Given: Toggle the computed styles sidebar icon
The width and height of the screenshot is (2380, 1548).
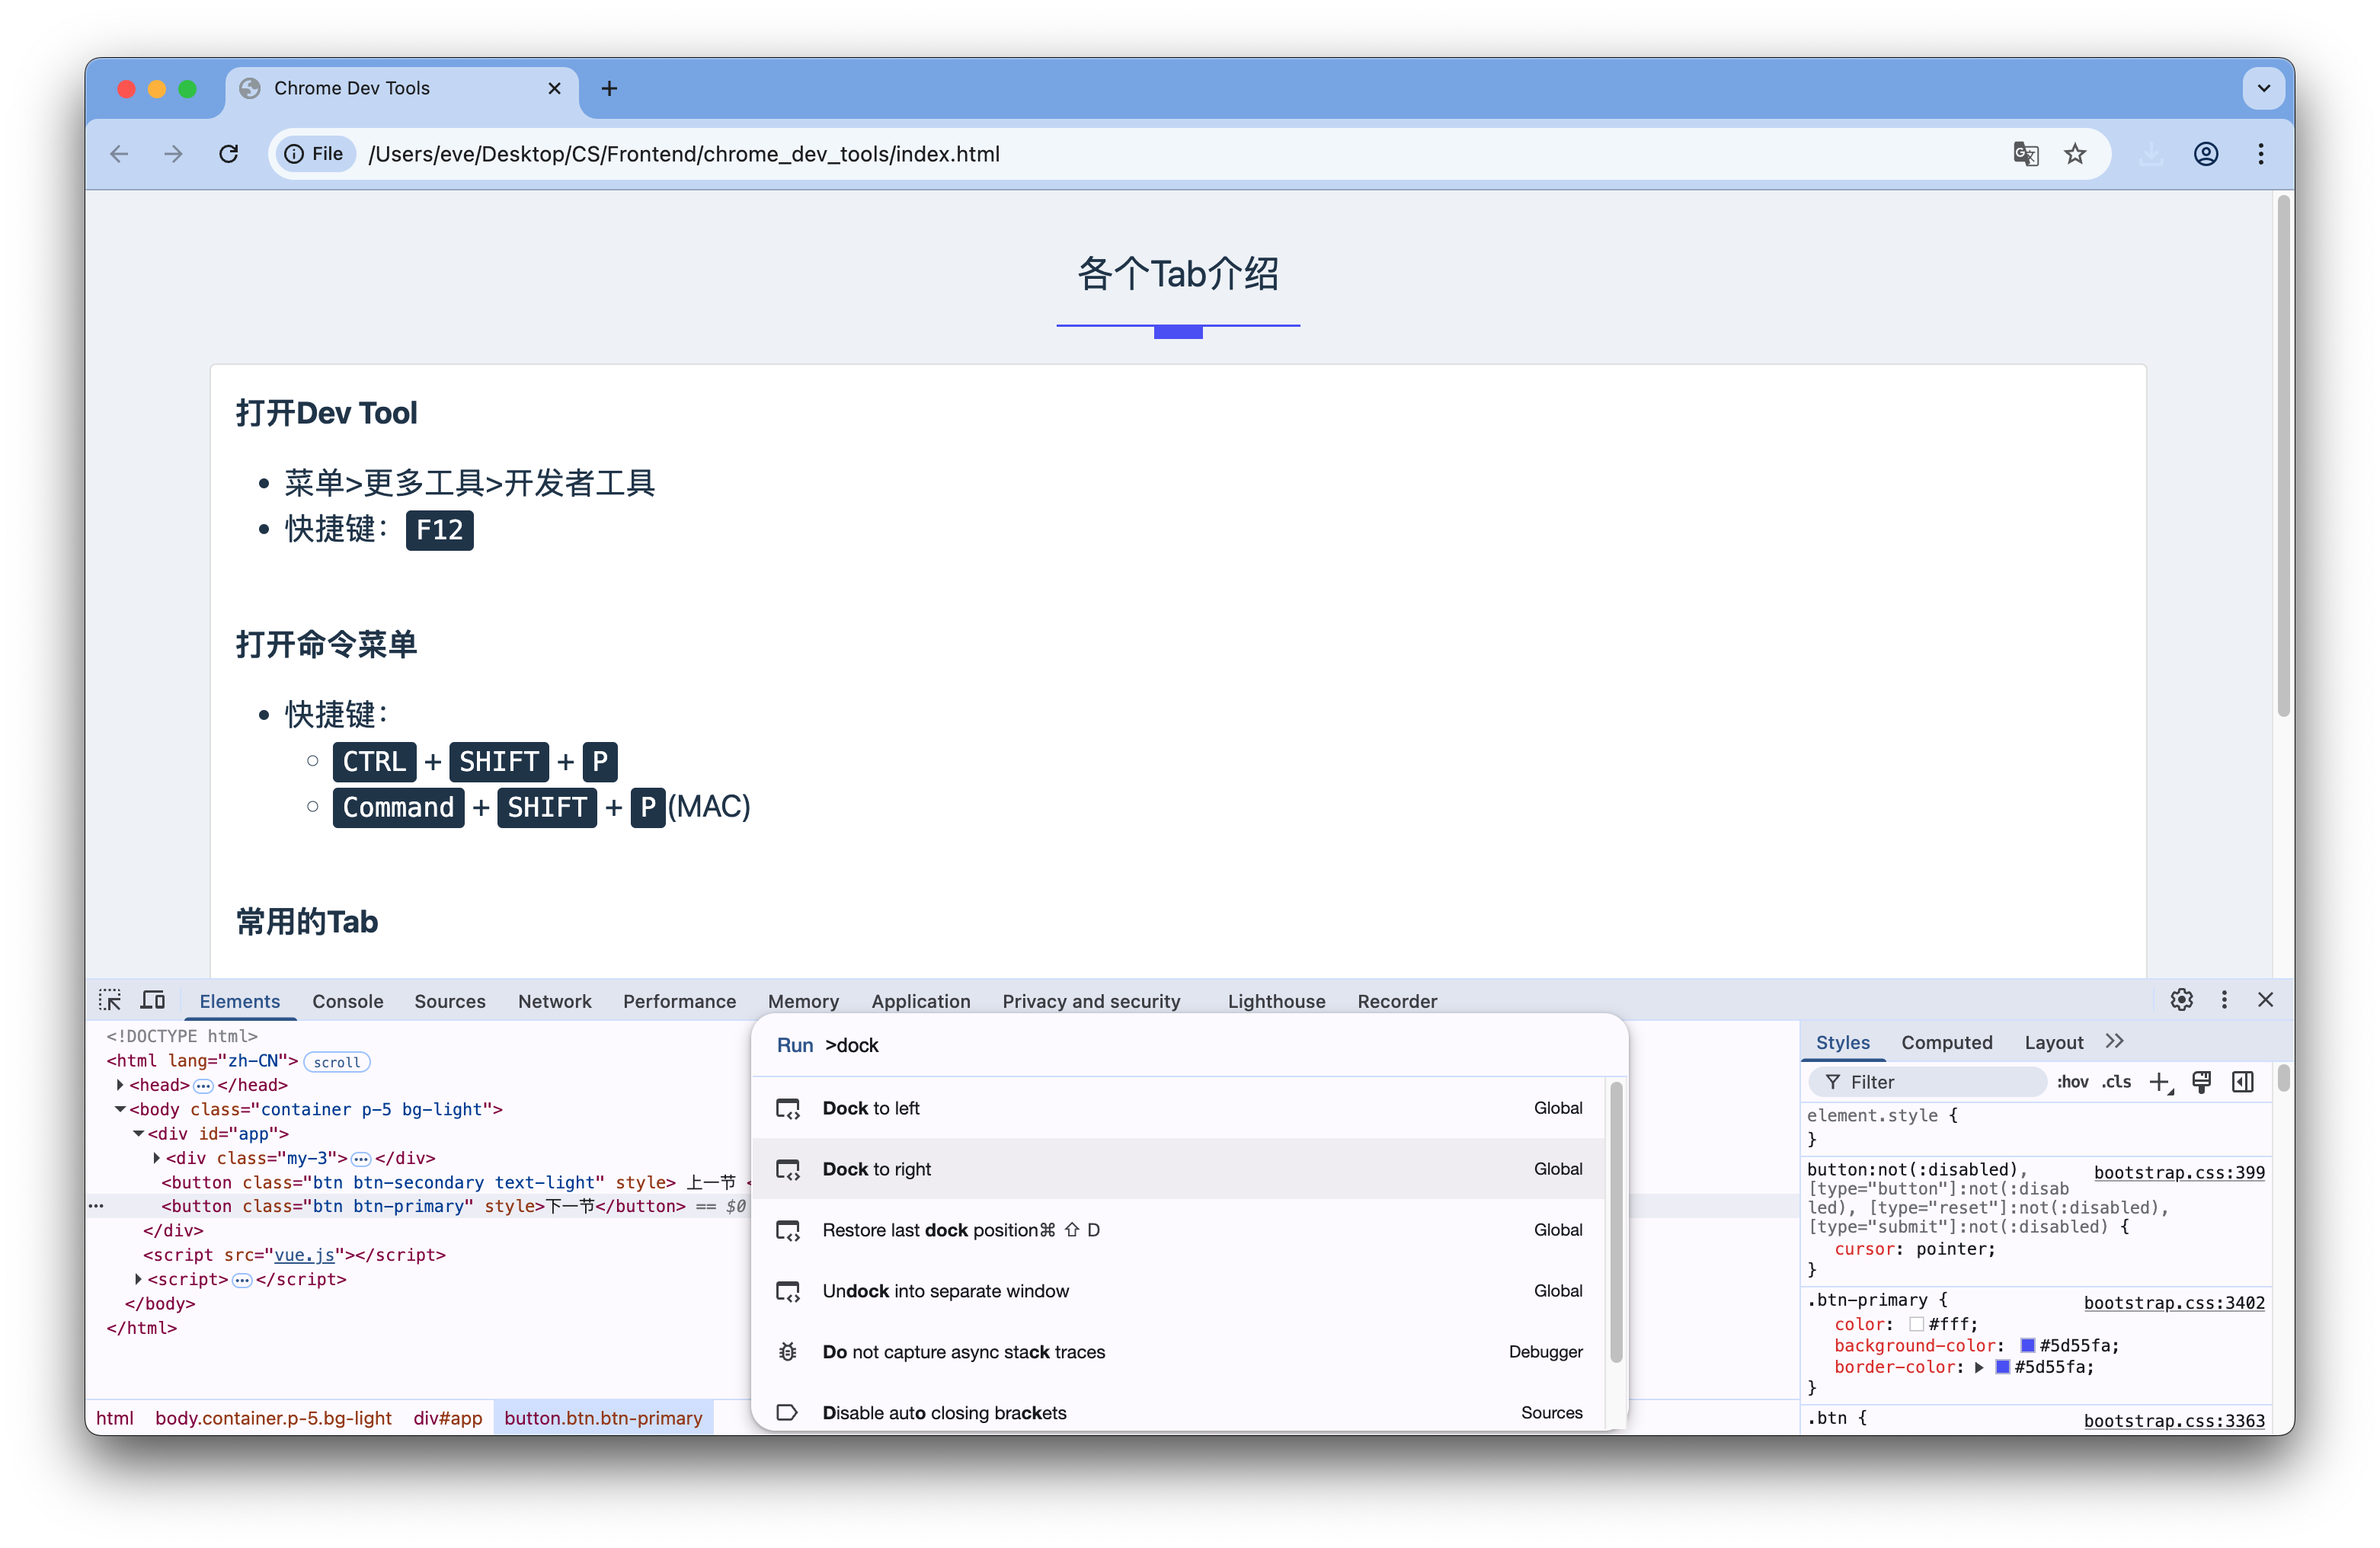Looking at the screenshot, I should 2243,1082.
